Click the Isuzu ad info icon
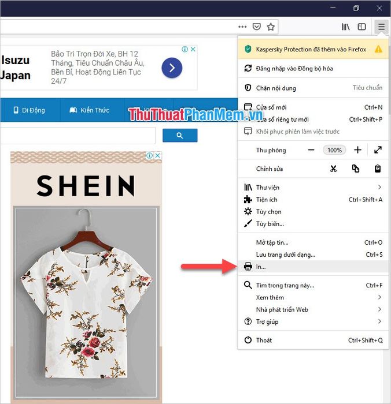Viewport: 391px width, 404px height. tap(185, 49)
